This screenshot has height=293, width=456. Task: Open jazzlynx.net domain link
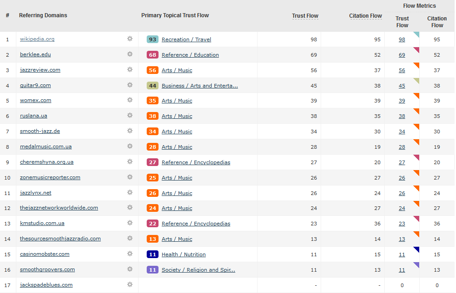click(x=35, y=193)
